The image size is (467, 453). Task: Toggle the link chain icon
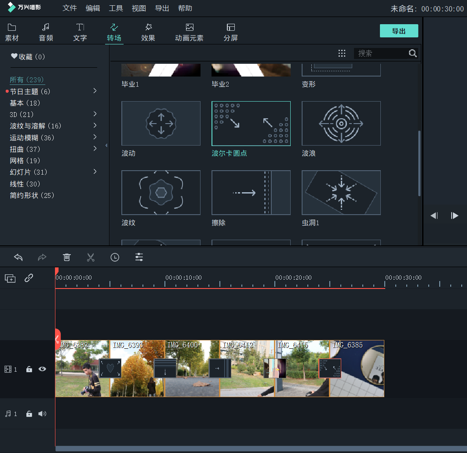[x=29, y=278]
